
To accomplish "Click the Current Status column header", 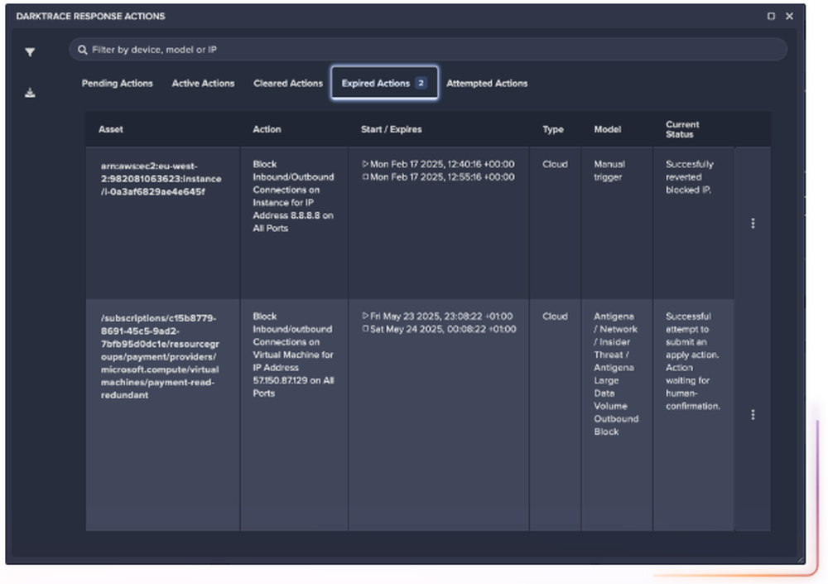I will 682,129.
